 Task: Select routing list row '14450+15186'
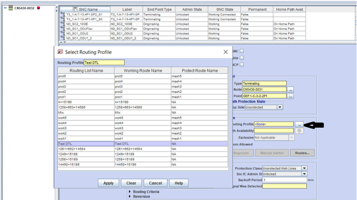(143, 164)
